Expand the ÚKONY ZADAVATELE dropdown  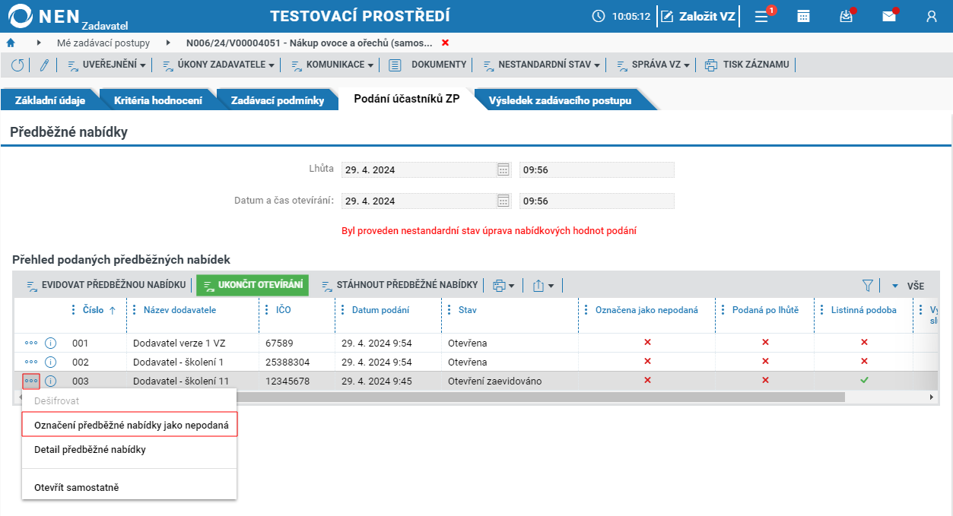tap(219, 65)
